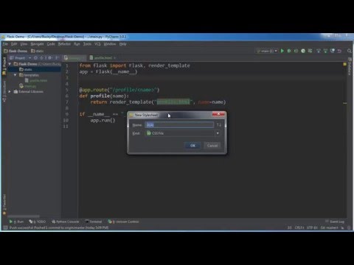
Task: Click the Run with Coverage icon
Action: (296, 51)
